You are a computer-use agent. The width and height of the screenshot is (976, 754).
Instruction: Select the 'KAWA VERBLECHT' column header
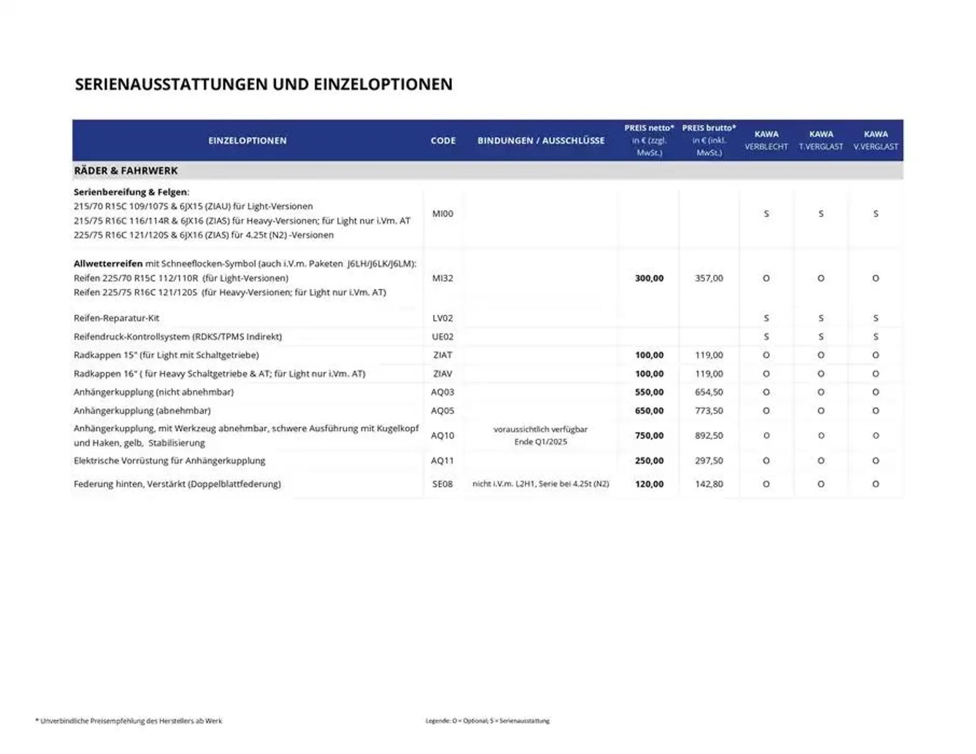point(766,140)
